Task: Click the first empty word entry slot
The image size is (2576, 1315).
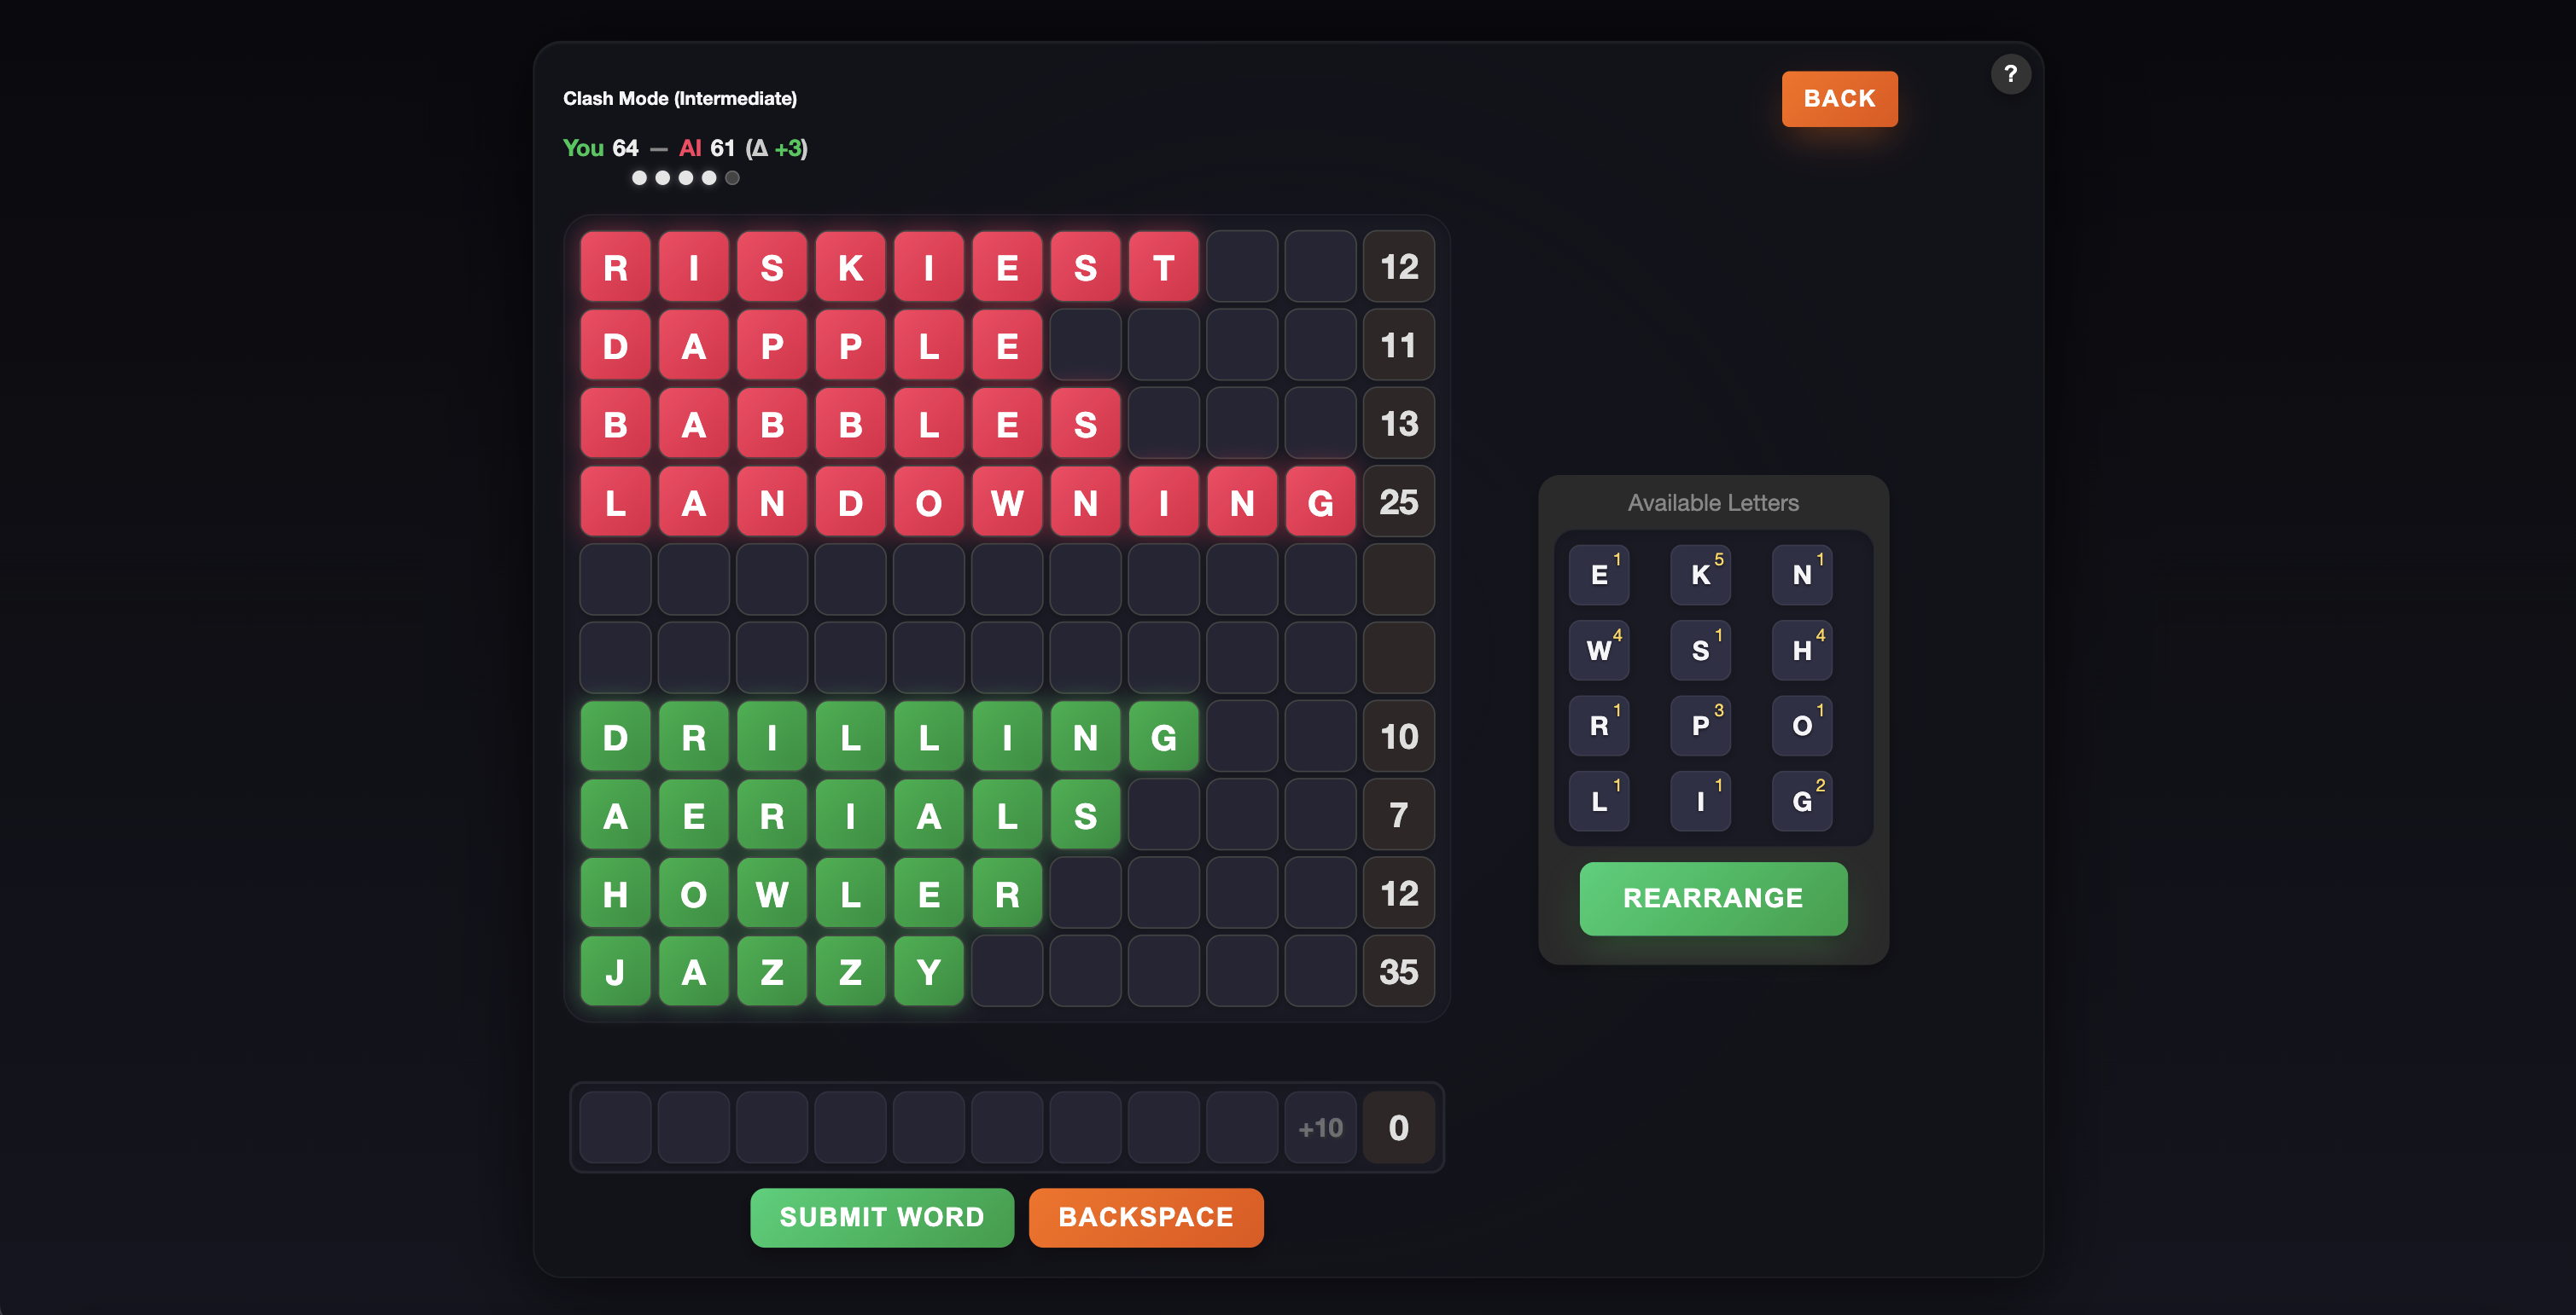Action: [x=615, y=1127]
